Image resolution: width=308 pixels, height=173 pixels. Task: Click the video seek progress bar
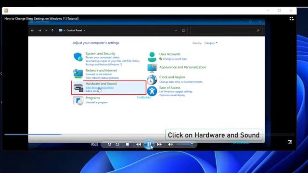click(x=149, y=135)
